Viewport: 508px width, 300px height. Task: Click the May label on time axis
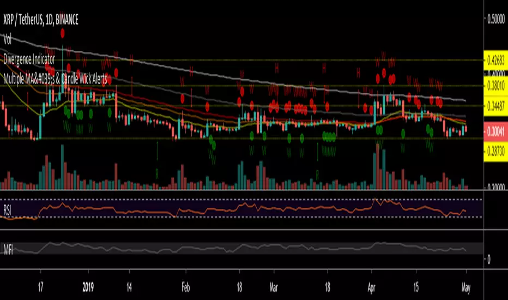[x=466, y=287]
